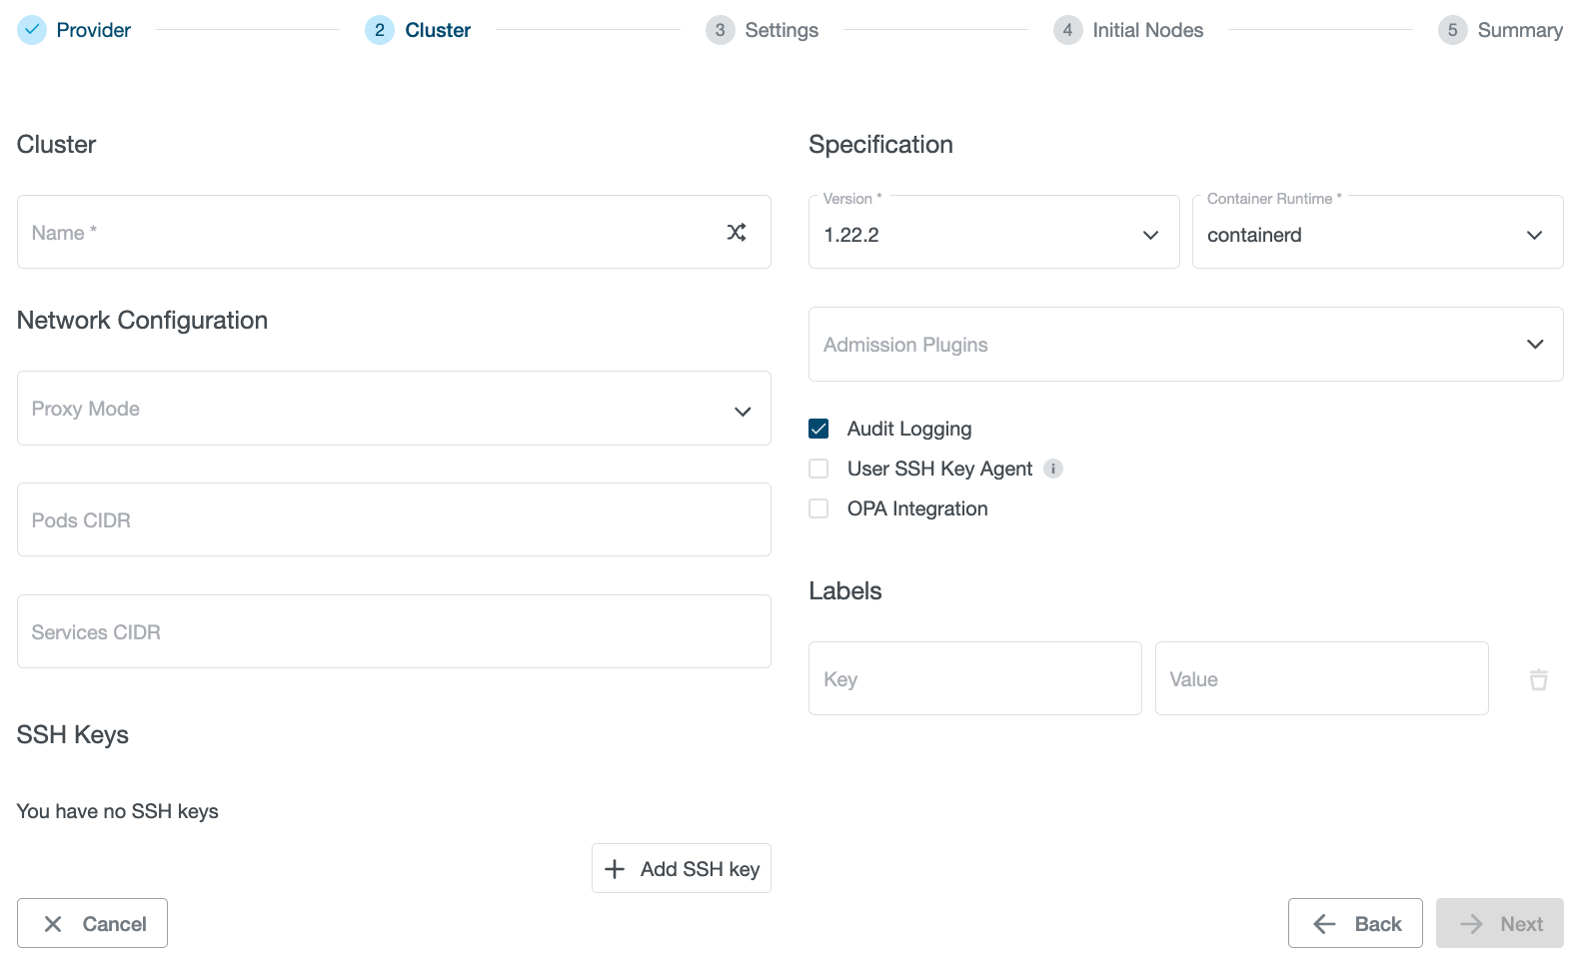This screenshot has width=1581, height=958.
Task: Uncheck the Audit Logging checkbox
Action: coord(818,429)
